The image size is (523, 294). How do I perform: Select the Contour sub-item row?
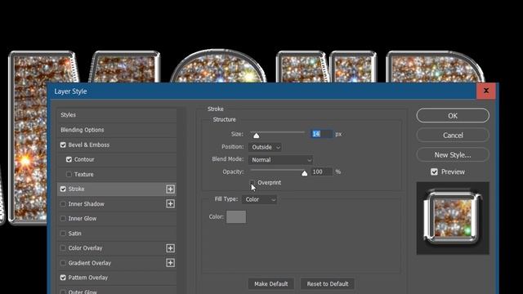[x=117, y=160]
